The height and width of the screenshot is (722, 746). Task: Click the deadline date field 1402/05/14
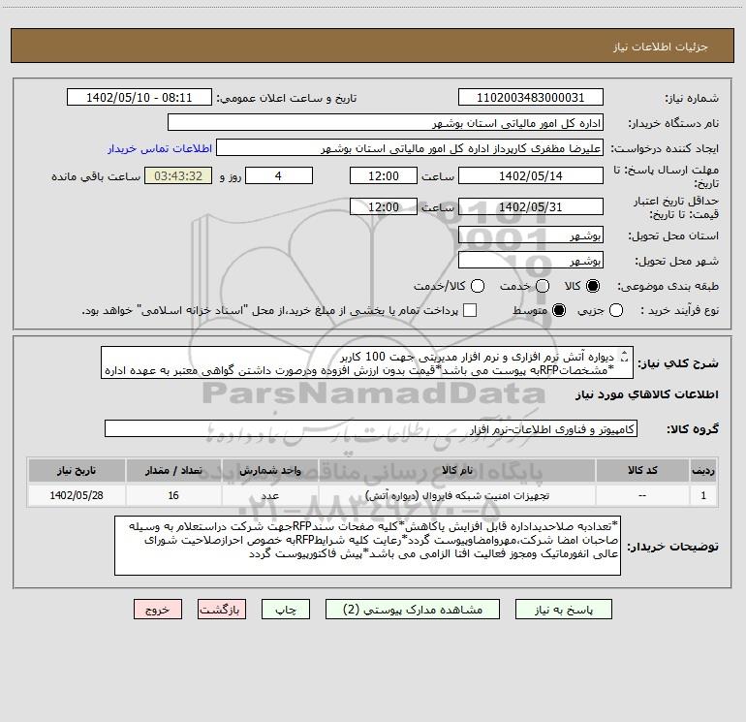[531, 176]
